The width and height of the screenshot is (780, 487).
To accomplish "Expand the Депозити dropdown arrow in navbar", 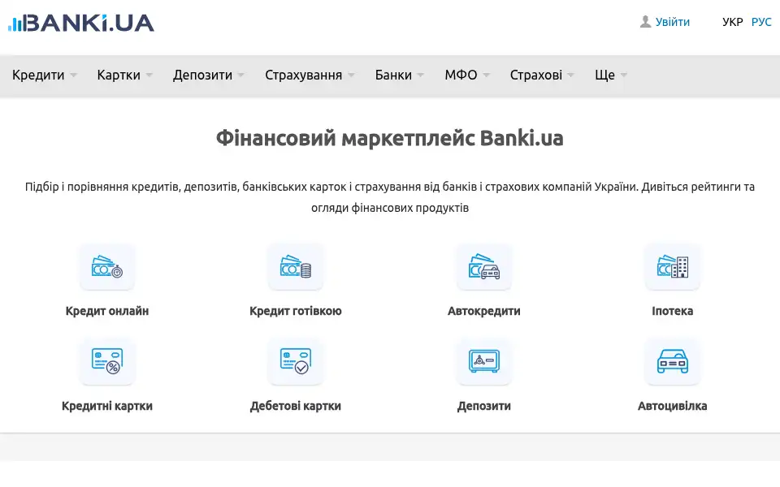I will [241, 75].
